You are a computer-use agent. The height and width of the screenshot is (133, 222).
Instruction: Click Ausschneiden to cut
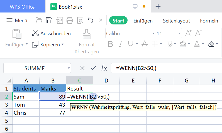click(x=52, y=33)
